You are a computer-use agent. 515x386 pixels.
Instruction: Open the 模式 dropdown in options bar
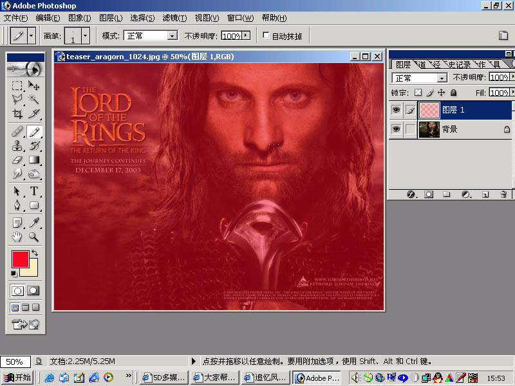(x=172, y=35)
